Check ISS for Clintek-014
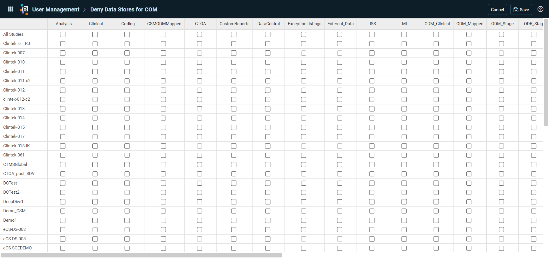 click(x=372, y=118)
